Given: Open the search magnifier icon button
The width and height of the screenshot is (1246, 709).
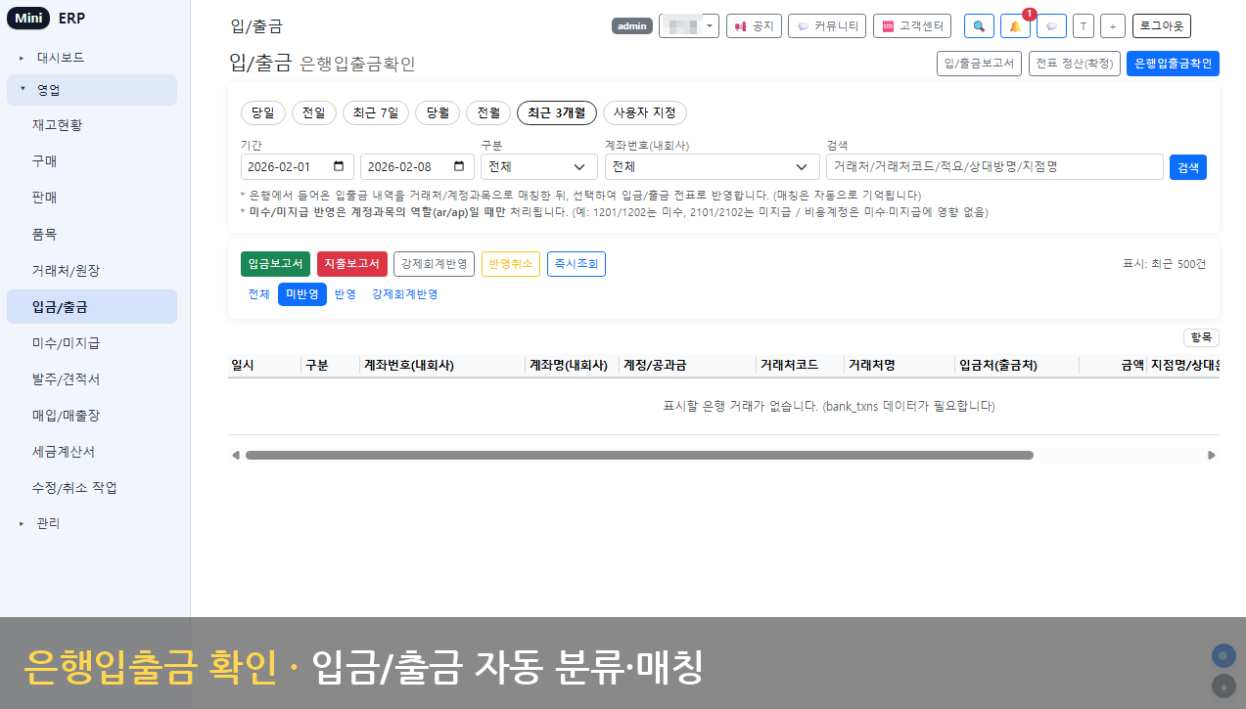Looking at the screenshot, I should tap(979, 26).
